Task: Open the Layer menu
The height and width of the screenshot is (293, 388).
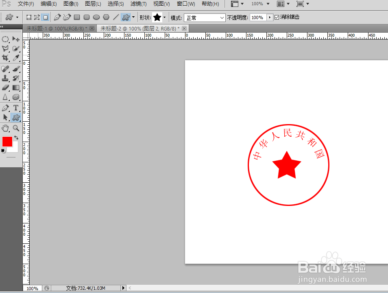Action: click(93, 4)
